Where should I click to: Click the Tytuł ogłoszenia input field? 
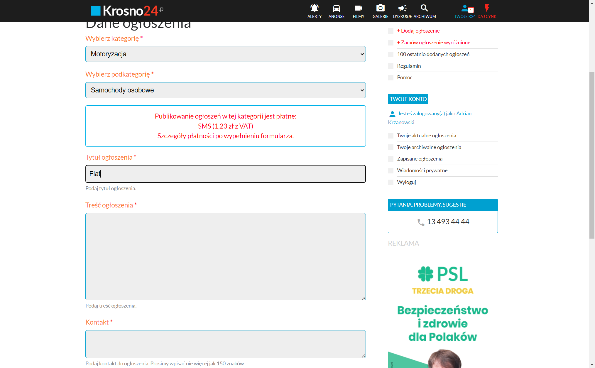click(225, 174)
